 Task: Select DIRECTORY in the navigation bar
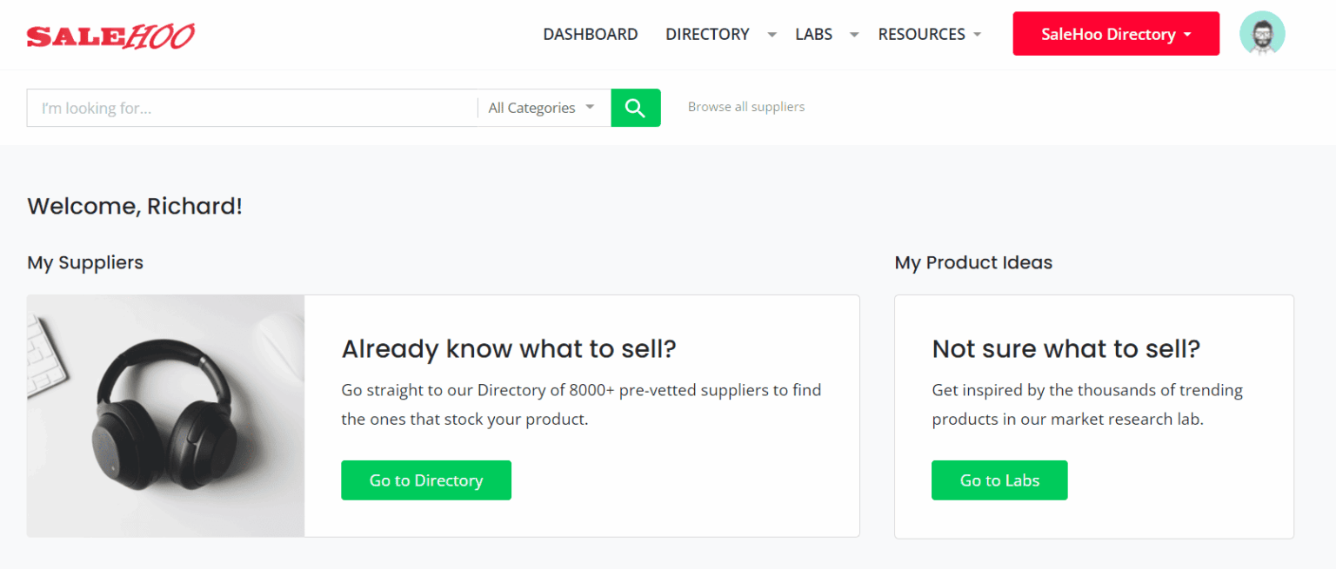707,34
